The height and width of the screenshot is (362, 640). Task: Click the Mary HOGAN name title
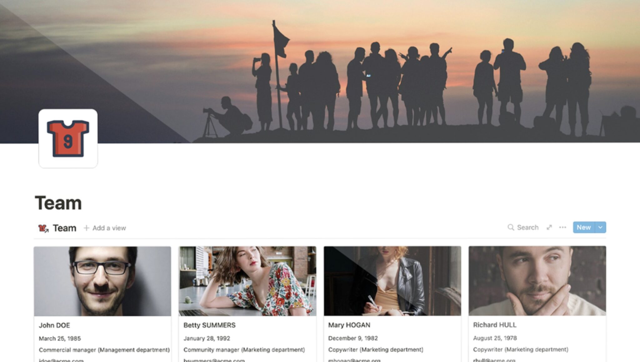point(349,325)
